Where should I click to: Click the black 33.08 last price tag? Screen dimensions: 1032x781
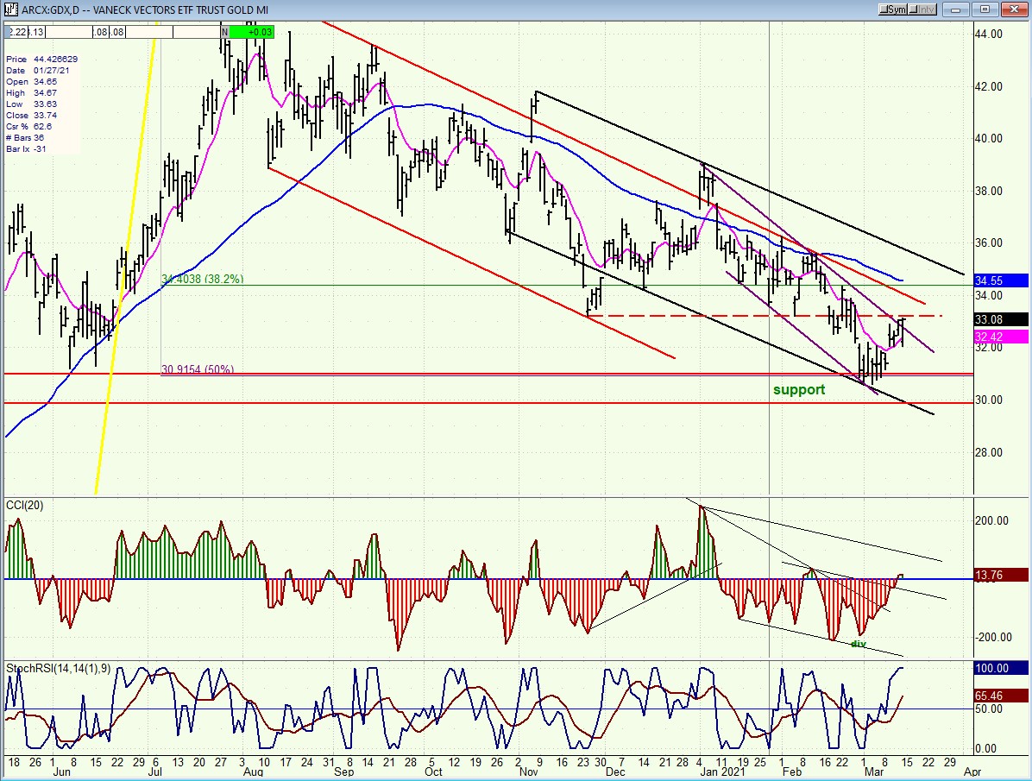1000,319
